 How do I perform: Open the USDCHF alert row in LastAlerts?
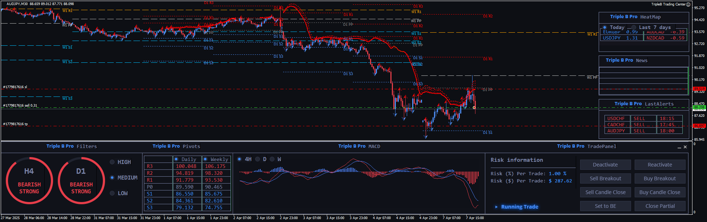pos(616,119)
